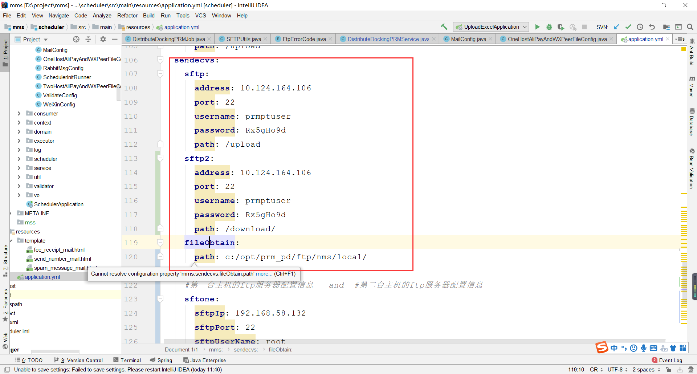The width and height of the screenshot is (697, 374).
Task: Open the Project Structure icon
Action: (x=667, y=27)
